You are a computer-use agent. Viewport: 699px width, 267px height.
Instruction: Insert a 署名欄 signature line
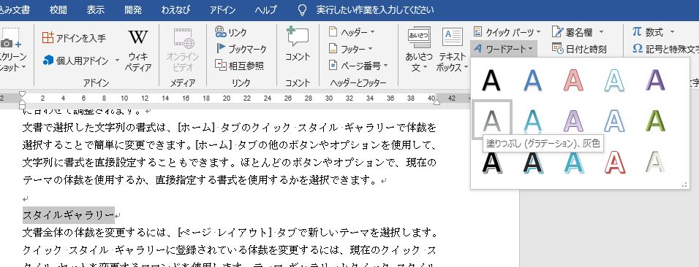[578, 32]
